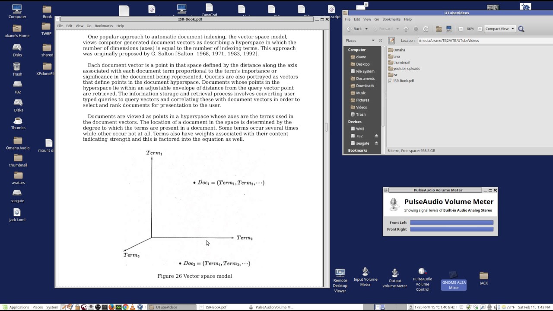Click the Search magnifier icon in file manager

pos(521,29)
